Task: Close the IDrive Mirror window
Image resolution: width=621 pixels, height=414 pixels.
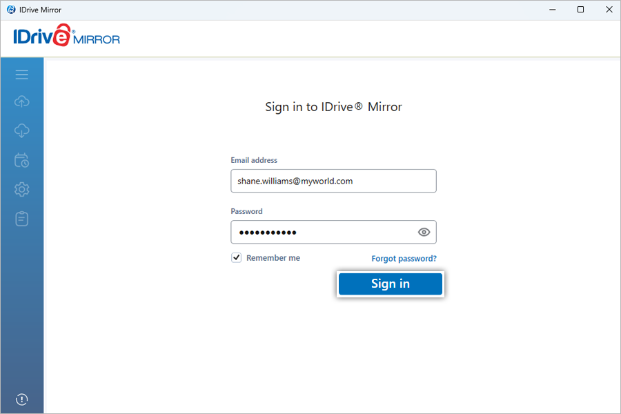Action: click(609, 10)
